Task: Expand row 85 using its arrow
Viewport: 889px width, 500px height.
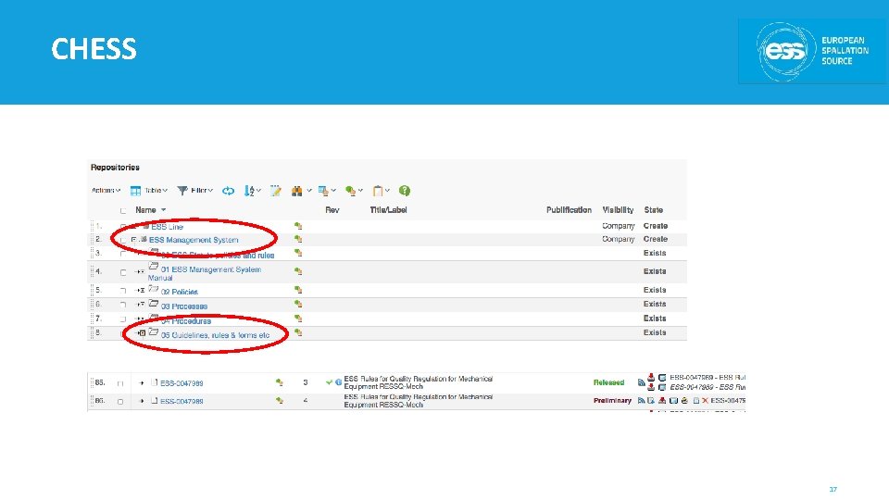Action: pos(141,383)
